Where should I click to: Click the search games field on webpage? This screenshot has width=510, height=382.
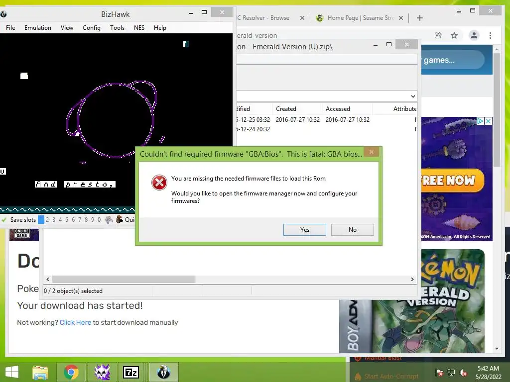pyautogui.click(x=453, y=60)
